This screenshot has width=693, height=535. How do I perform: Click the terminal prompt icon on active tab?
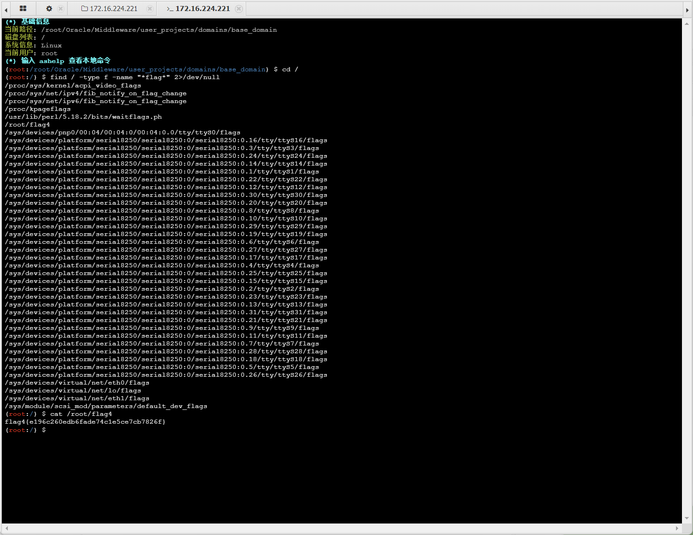(170, 8)
